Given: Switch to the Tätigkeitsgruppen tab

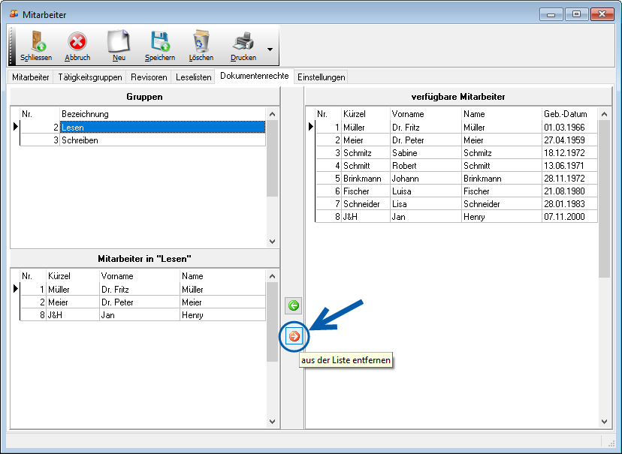Looking at the screenshot, I should (x=89, y=77).
